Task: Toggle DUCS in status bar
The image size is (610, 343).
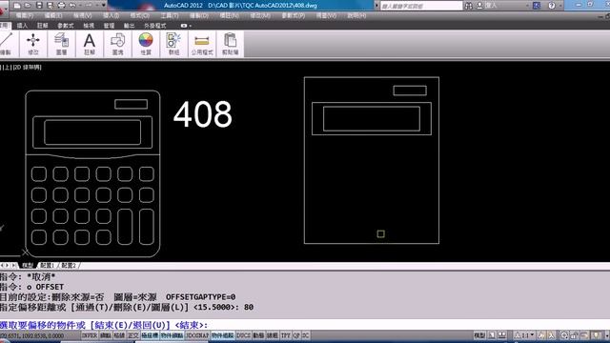Action: click(244, 335)
